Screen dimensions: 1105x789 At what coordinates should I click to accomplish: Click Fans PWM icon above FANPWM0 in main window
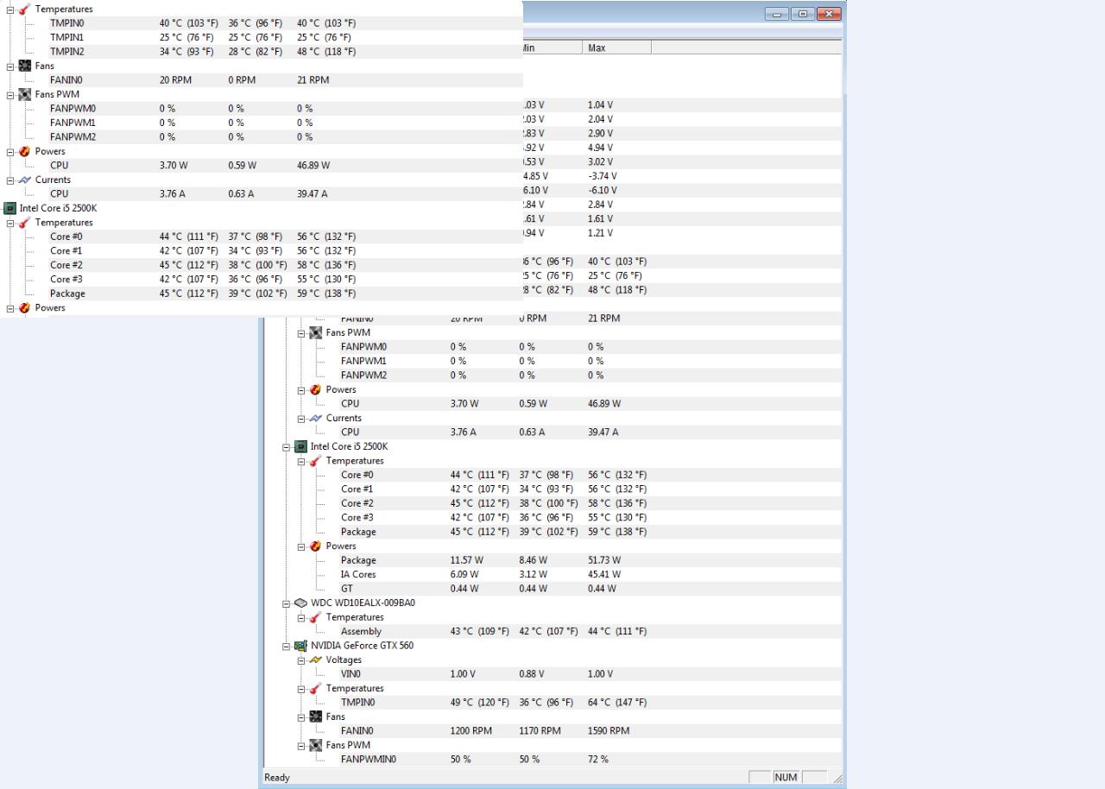pyautogui.click(x=315, y=332)
